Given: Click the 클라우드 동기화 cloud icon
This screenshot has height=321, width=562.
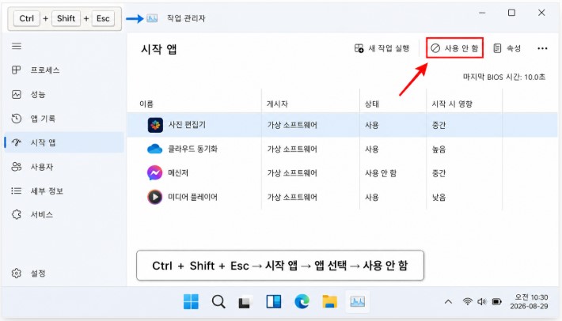Looking at the screenshot, I should click(x=155, y=149).
